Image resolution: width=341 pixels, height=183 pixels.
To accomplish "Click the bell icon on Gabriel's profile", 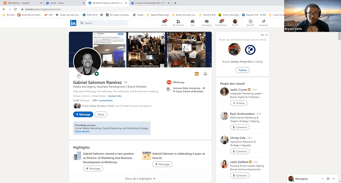I will [x=205, y=74].
